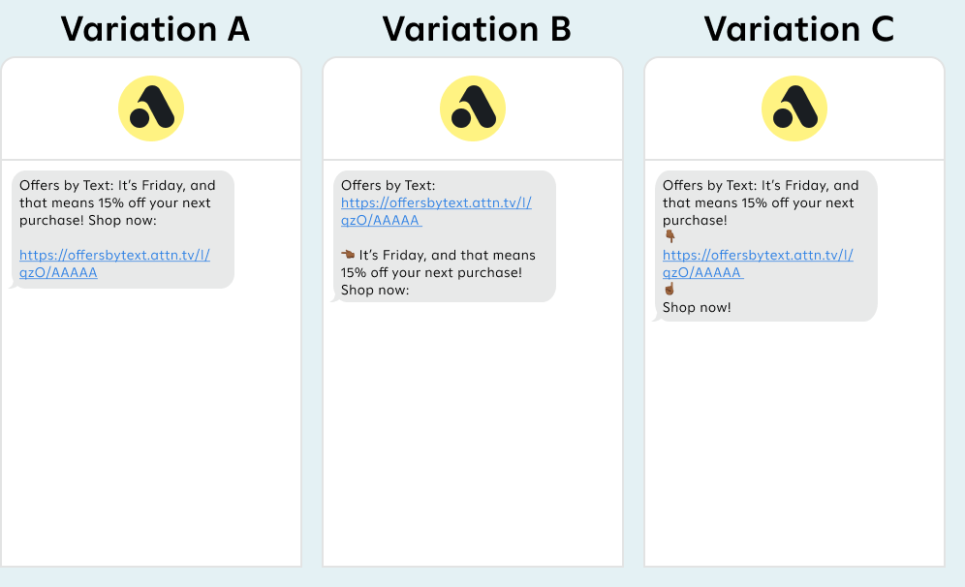Open the offersbytext link in Variation C
Screen dimensions: 965x587
(x=758, y=263)
